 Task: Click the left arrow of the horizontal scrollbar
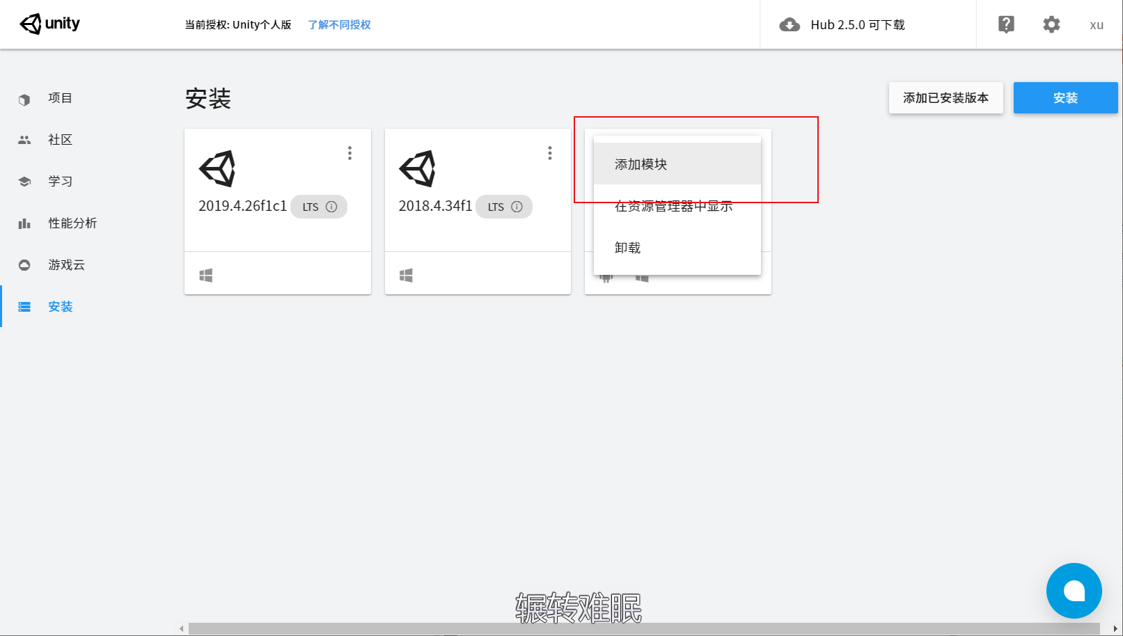182,629
